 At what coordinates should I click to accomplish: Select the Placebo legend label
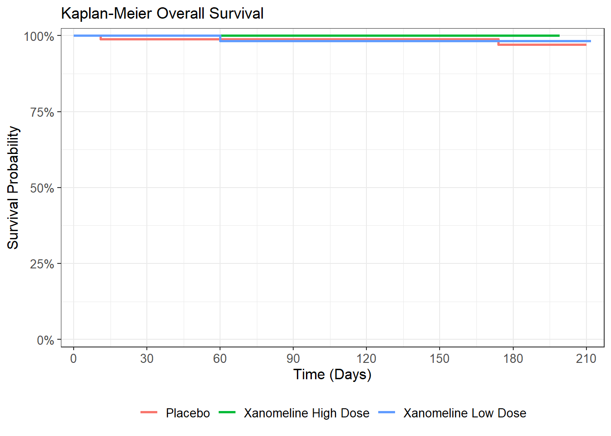188,413
